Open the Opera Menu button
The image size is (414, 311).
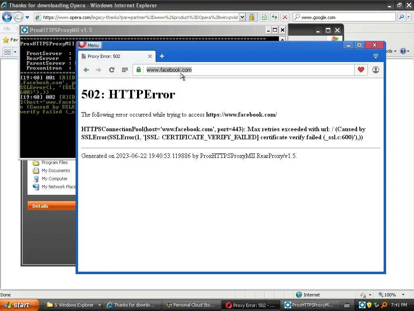point(90,45)
